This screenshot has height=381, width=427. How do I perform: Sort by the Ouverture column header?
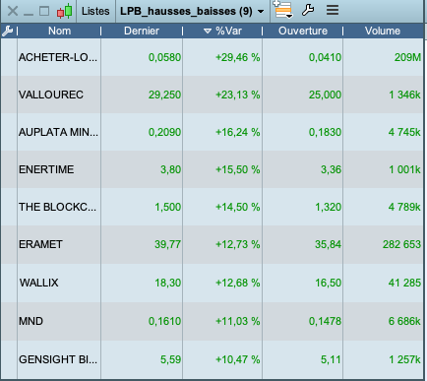(x=303, y=31)
